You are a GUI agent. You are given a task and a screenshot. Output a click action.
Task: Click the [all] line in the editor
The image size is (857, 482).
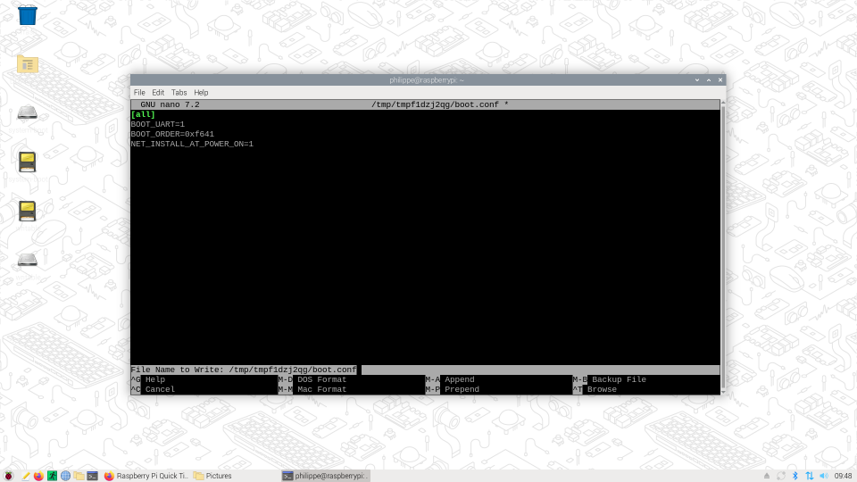(143, 114)
